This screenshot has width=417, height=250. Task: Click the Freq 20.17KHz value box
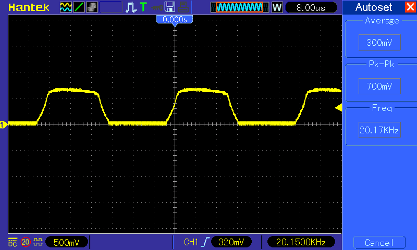tap(379, 130)
